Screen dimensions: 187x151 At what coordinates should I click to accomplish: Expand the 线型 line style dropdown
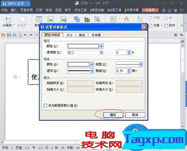coord(141,65)
